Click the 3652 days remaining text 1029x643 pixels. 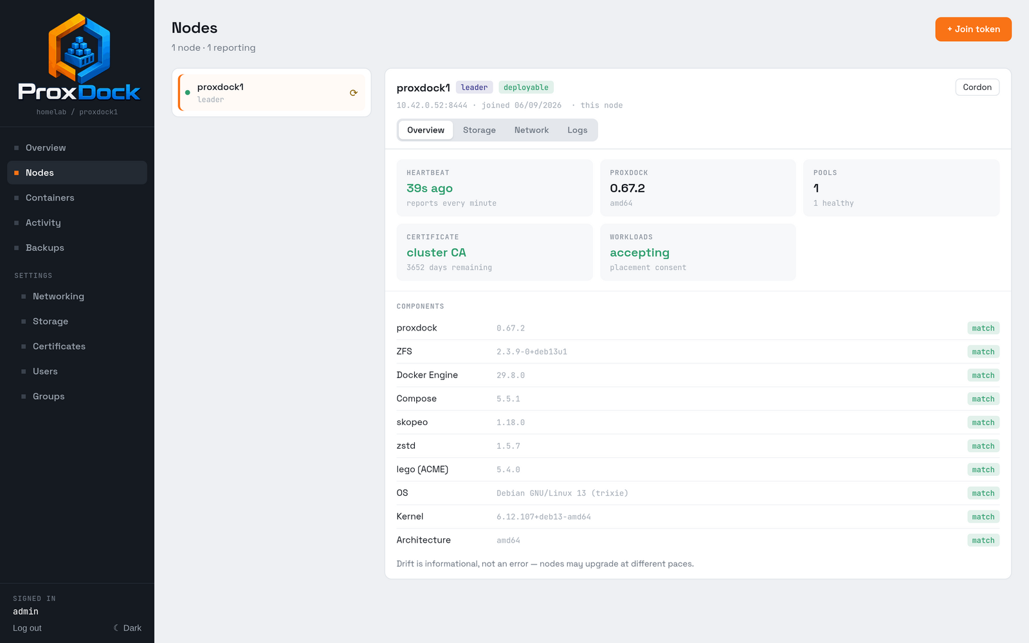coord(450,267)
